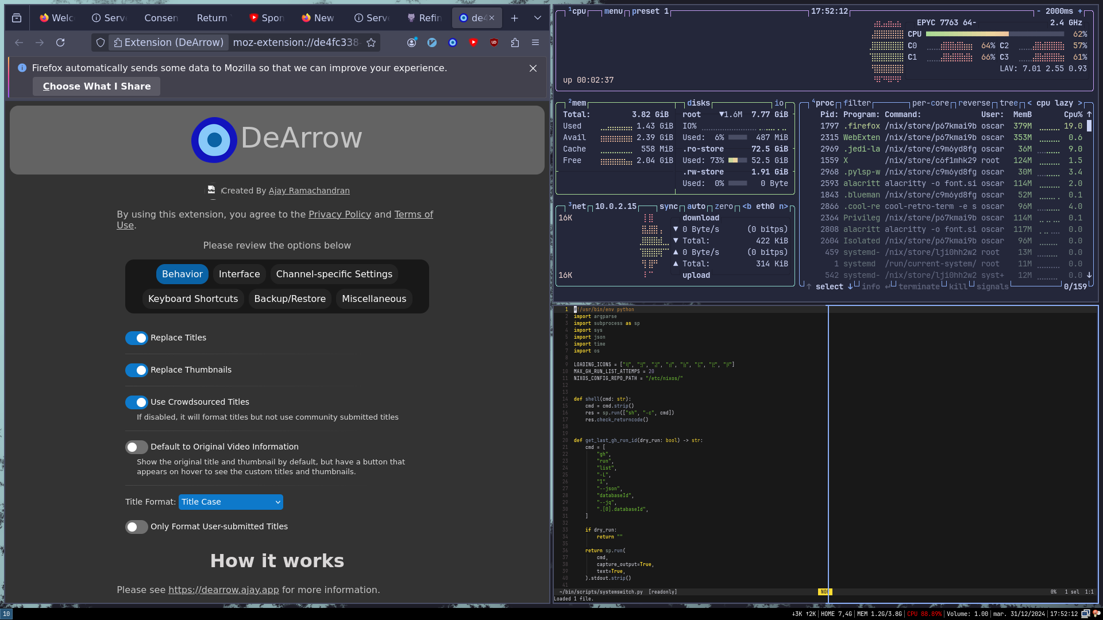Click the filter field in btop proc box
Screen dimensions: 1103x620
tap(857, 103)
